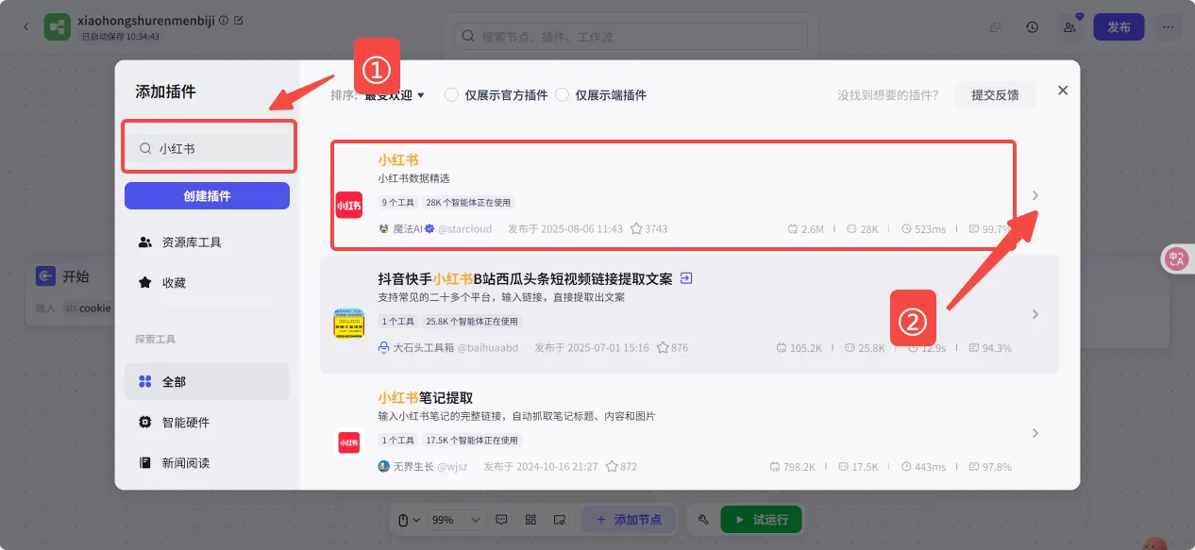This screenshot has width=1195, height=550.
Task: Click the 试运行 button
Action: pyautogui.click(x=761, y=520)
